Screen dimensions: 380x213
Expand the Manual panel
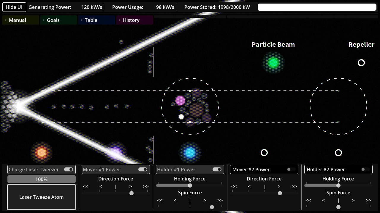pos(21,20)
